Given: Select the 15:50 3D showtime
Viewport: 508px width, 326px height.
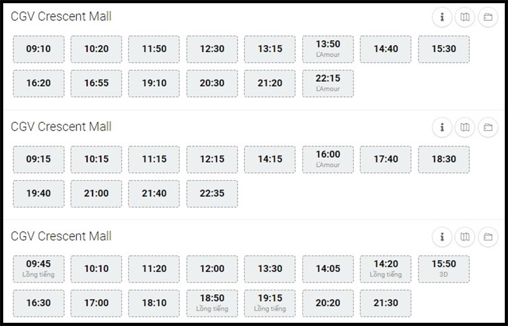Looking at the screenshot, I should pyautogui.click(x=443, y=269).
